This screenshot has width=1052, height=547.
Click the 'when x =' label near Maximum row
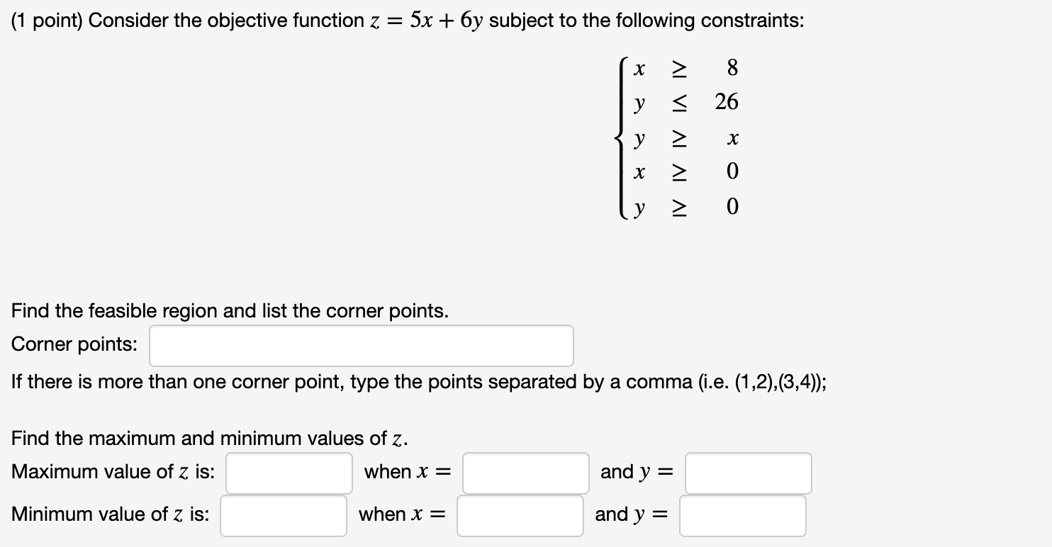[405, 472]
